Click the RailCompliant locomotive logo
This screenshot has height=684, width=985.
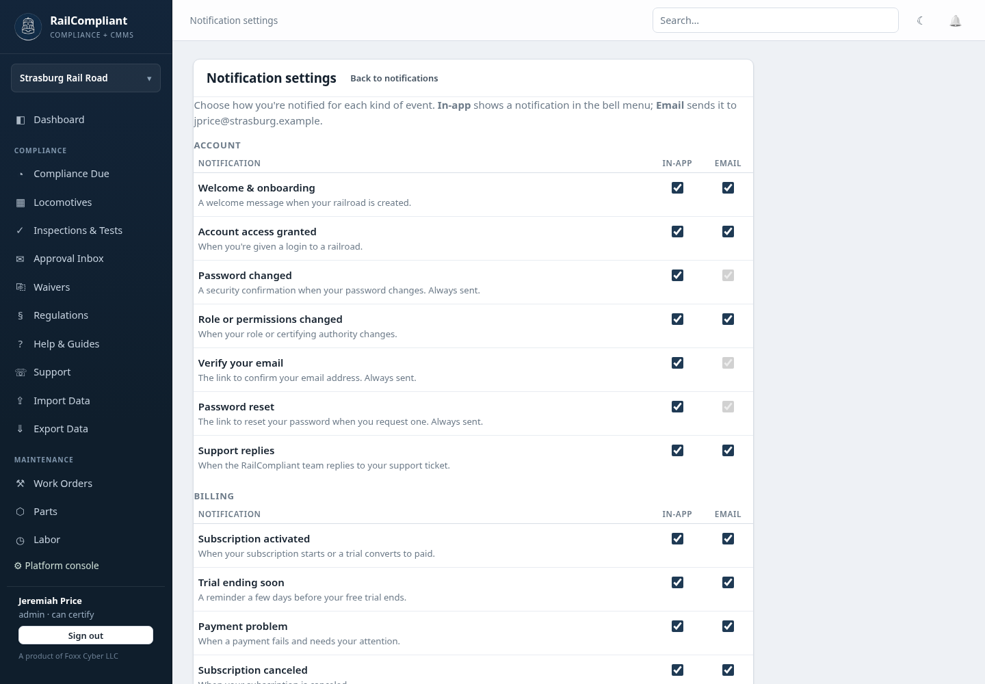pyautogui.click(x=28, y=27)
